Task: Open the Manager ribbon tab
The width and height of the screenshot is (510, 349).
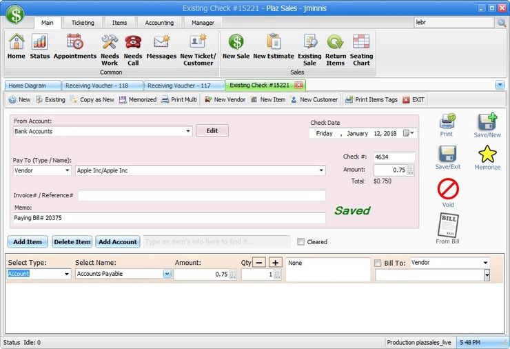Action: pos(203,23)
